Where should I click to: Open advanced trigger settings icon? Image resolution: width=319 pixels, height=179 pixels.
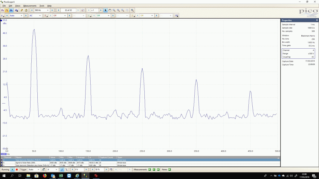43,169
